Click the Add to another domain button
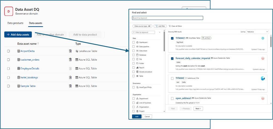This screenshot has width=273, height=129. click(x=50, y=34)
